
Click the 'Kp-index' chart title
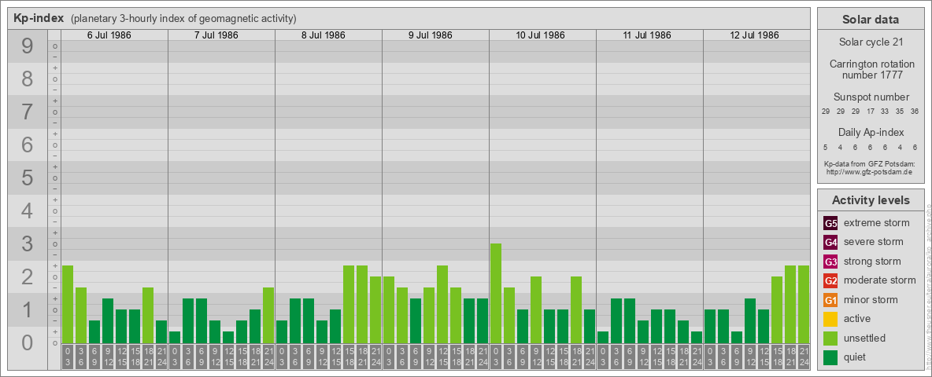pos(39,18)
